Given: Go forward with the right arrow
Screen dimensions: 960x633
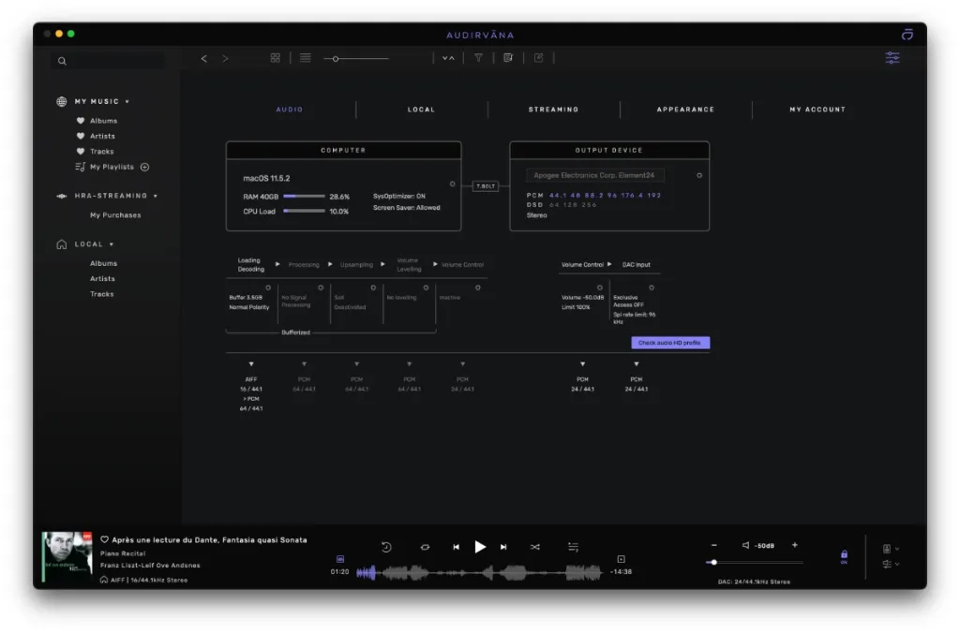Looking at the screenshot, I should [225, 59].
